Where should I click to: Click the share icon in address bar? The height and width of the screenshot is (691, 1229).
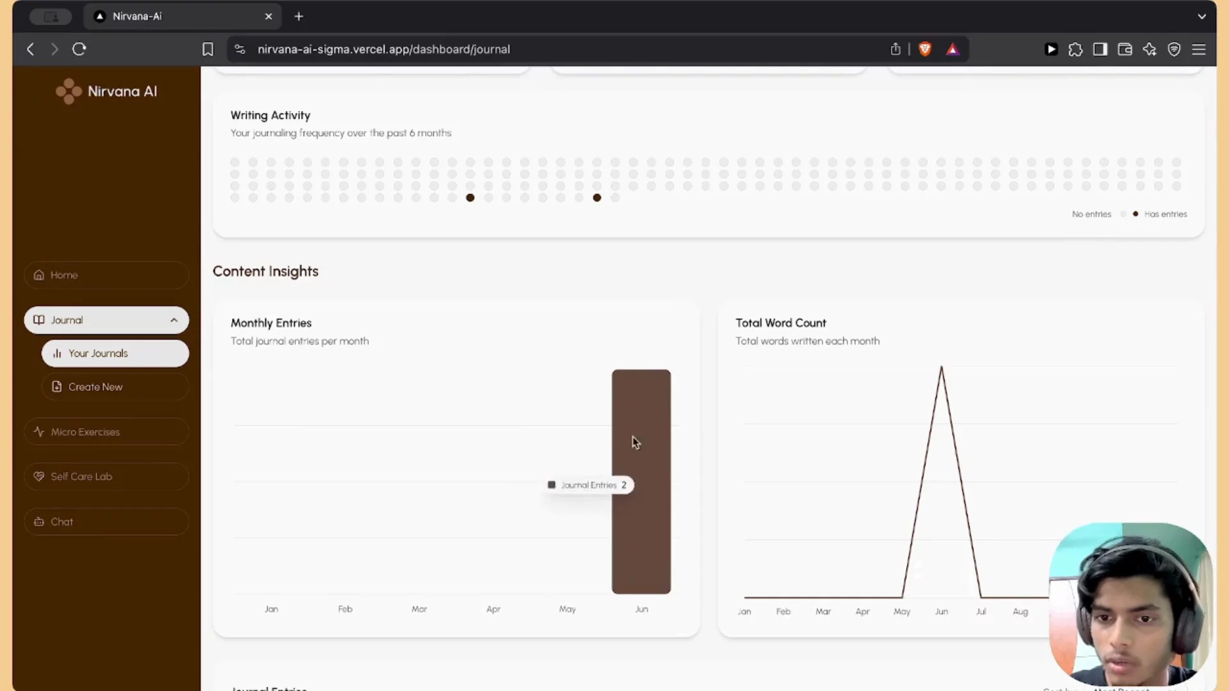tap(895, 49)
